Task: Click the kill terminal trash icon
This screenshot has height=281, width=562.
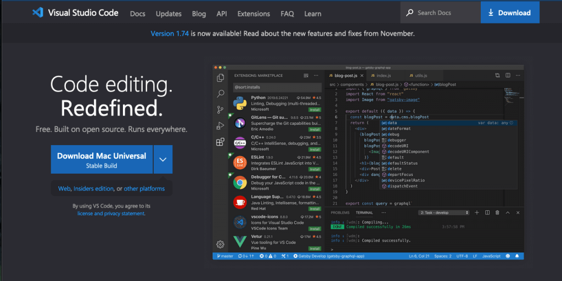Action: coord(497,213)
